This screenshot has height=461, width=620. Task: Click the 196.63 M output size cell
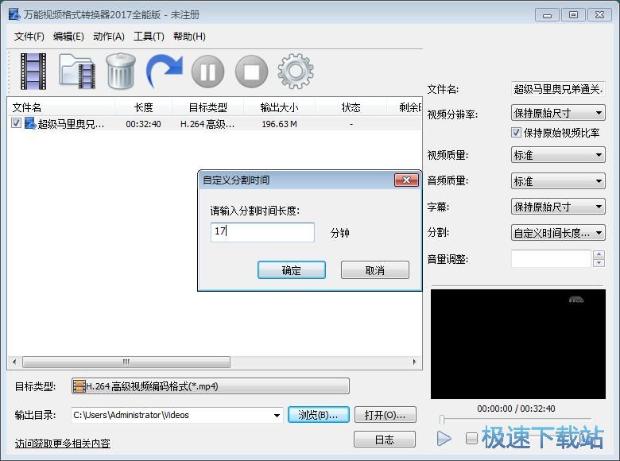279,124
